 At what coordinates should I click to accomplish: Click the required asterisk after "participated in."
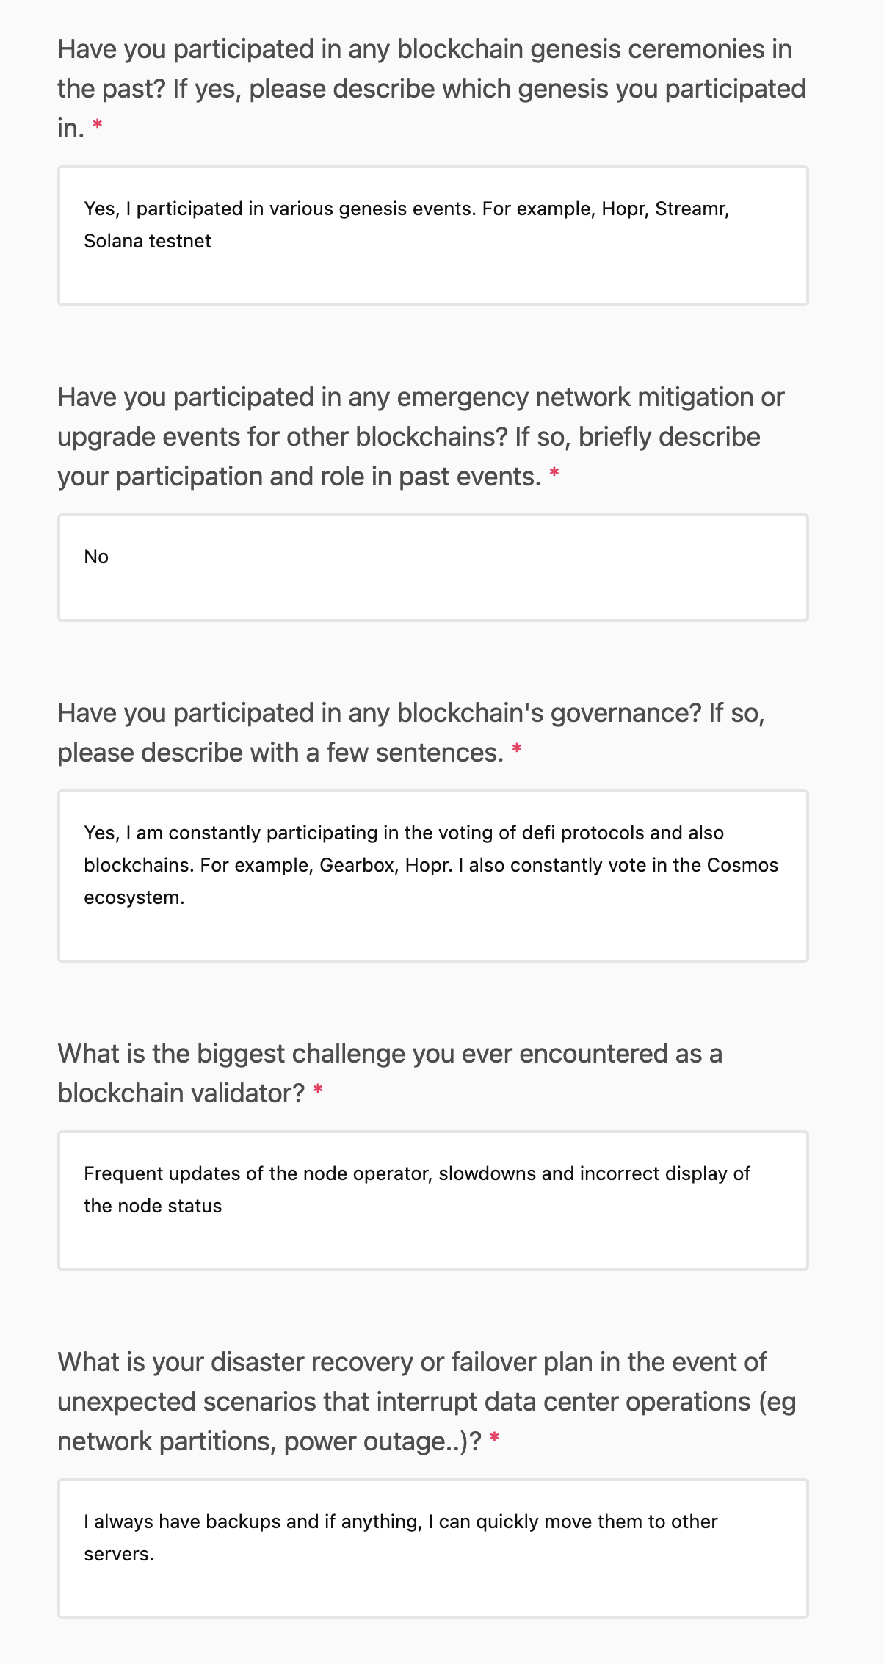(x=98, y=128)
